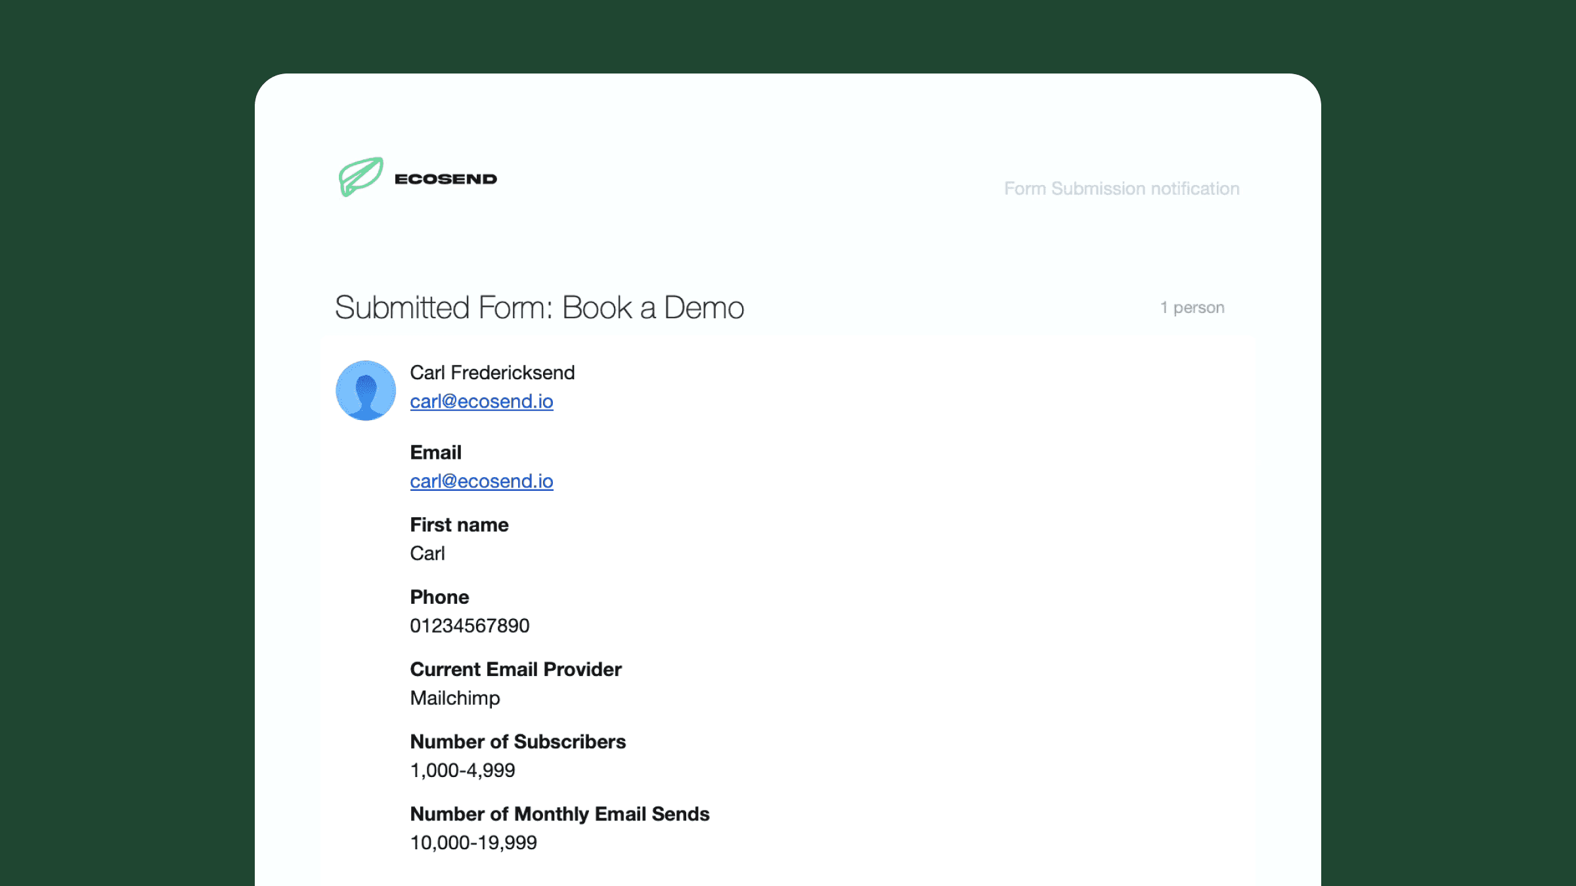This screenshot has width=1576, height=886.
Task: Click the 'Phone' field label
Action: tap(439, 597)
